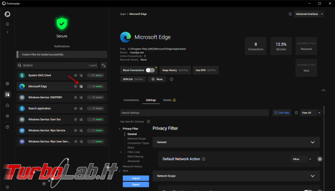This screenshot has width=335, height=191.
Task: Open settings icon for Windows Service: Wpn Service
Action: [x=81, y=130]
